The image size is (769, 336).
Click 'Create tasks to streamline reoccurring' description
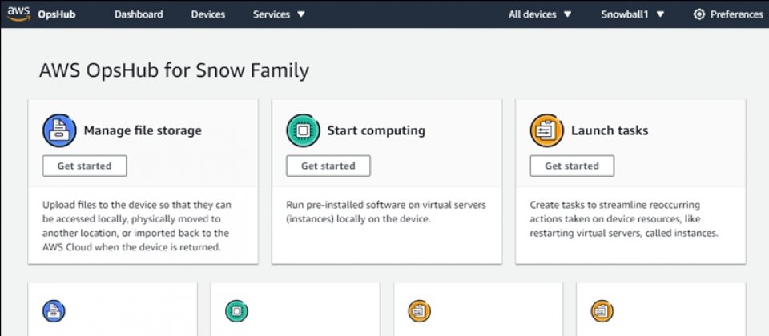point(624,218)
